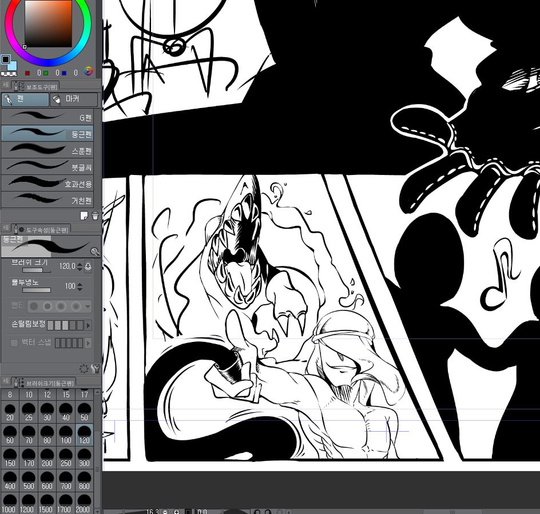This screenshot has width=540, height=514.
Task: Click the 16.3 zoom percentage field
Action: tap(153, 512)
